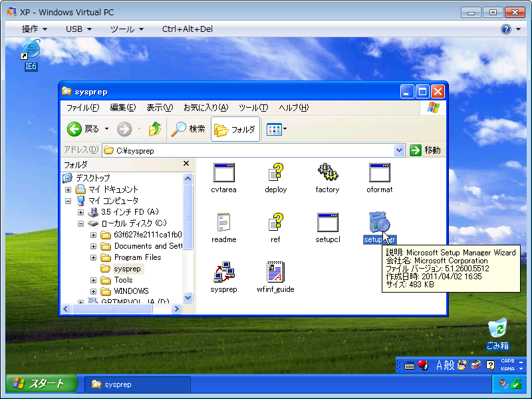Send Ctrl+Alt+Del to the VM
Viewport: 532px width, 399px height.
tap(188, 29)
